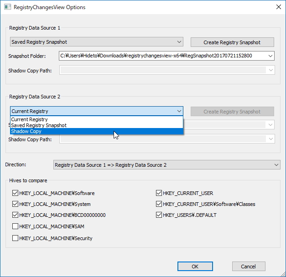Untick HKEY_USERS¥.DEFAULT checkbox
This screenshot has width=286, height=277.
click(x=159, y=215)
